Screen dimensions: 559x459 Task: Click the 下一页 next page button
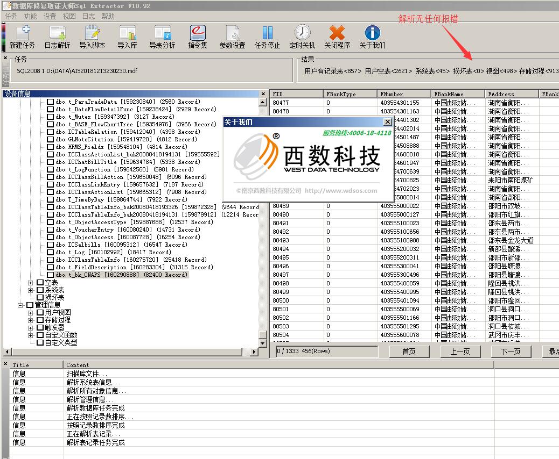point(511,352)
